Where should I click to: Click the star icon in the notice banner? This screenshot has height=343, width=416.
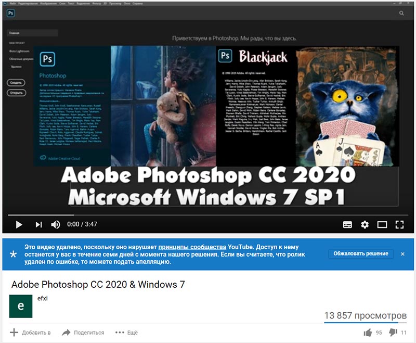click(13, 255)
